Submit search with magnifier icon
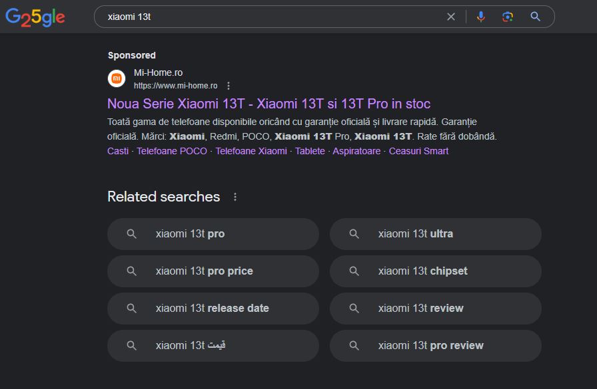Image resolution: width=597 pixels, height=389 pixels. 535,17
